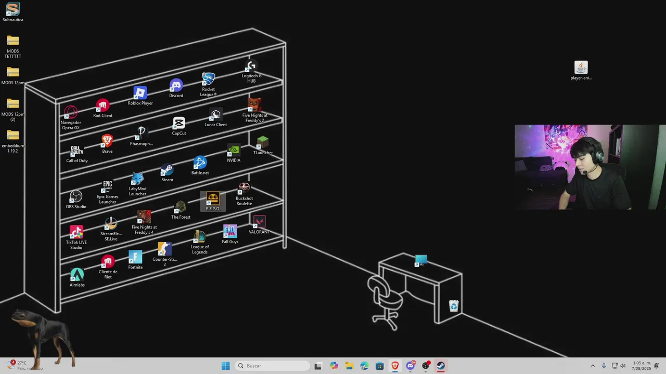
Task: Launch Aimlabs desktop icon
Action: coord(77,278)
